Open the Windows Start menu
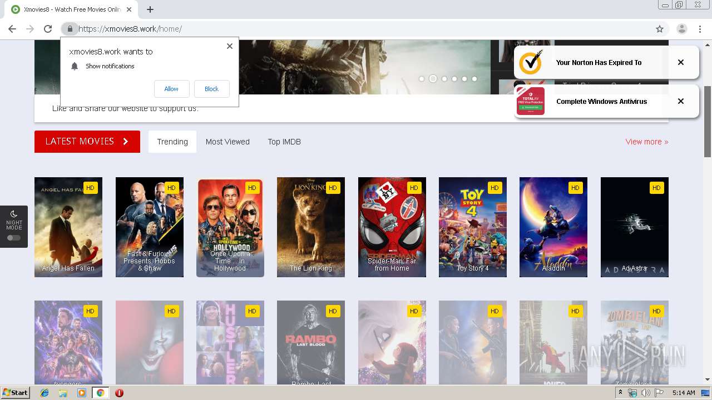This screenshot has width=712, height=400. click(x=16, y=393)
